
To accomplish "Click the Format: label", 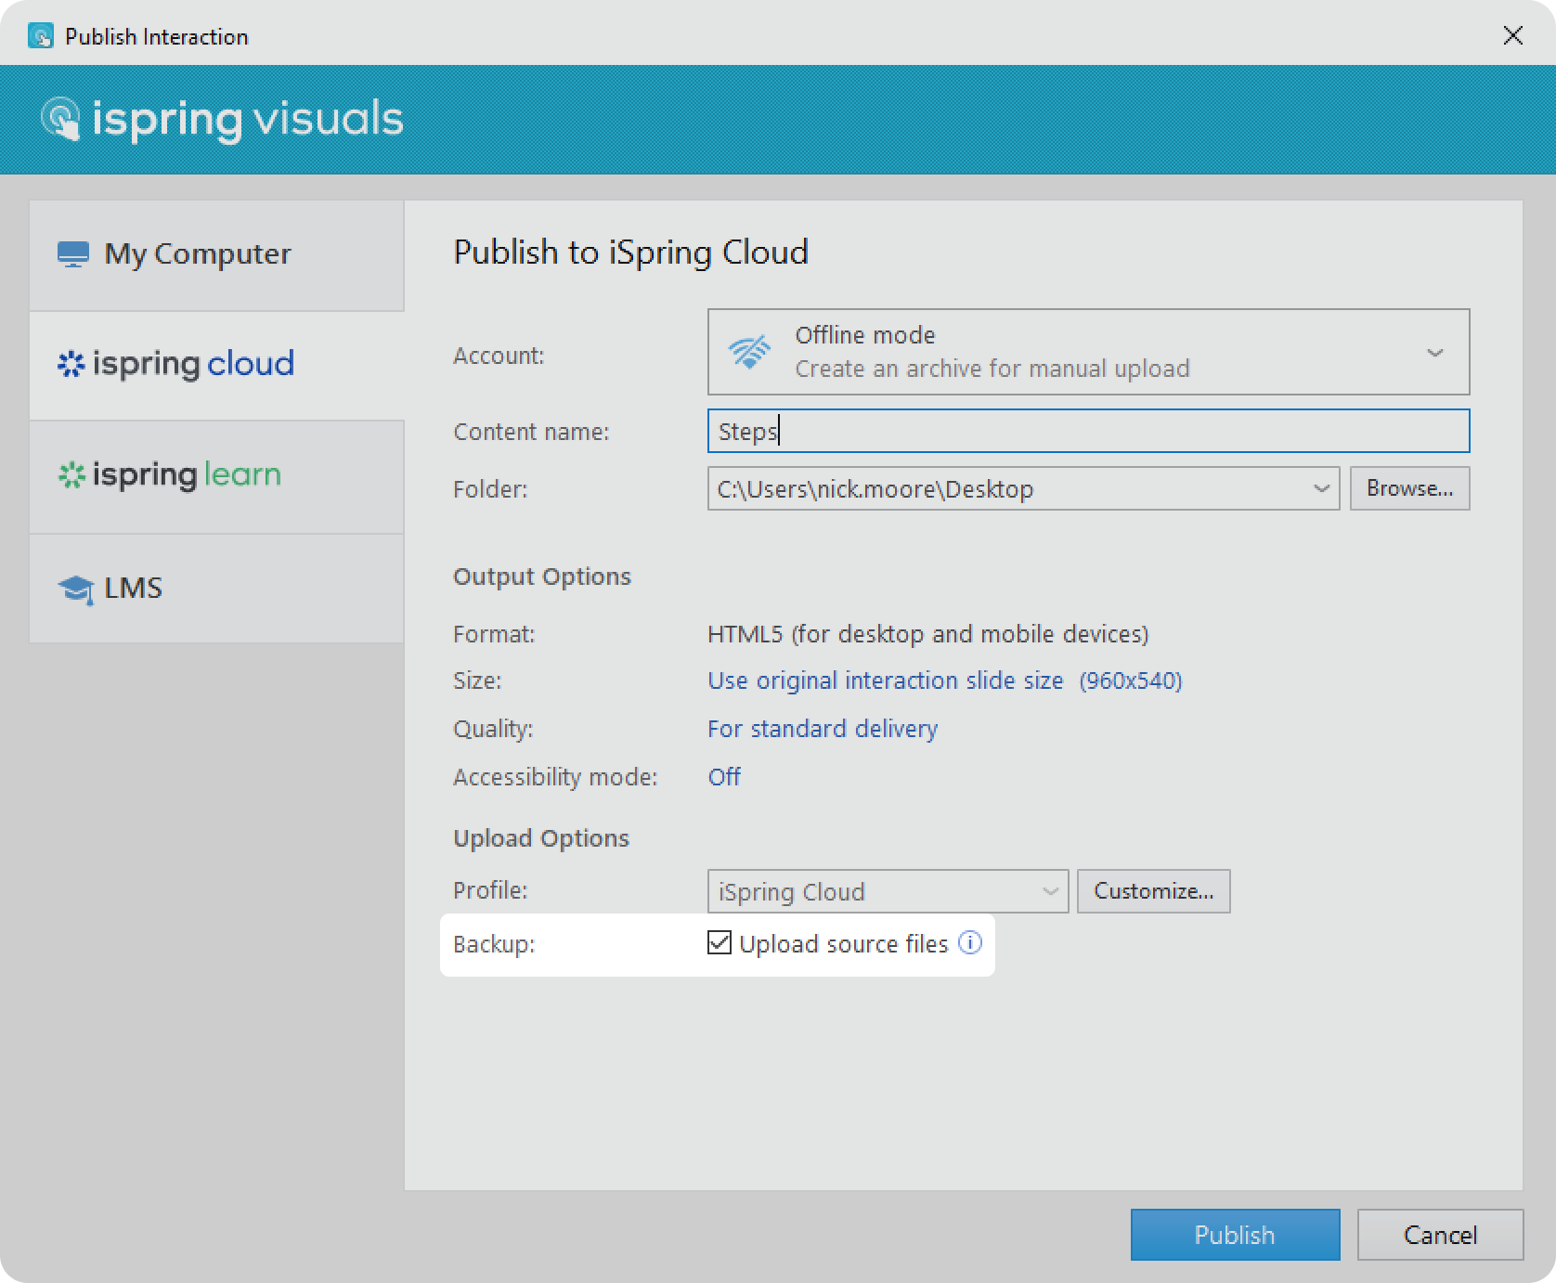I will coord(494,634).
